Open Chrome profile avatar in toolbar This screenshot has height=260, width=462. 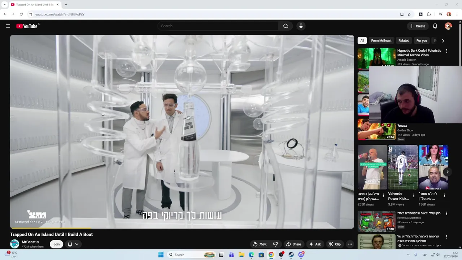pos(449,14)
